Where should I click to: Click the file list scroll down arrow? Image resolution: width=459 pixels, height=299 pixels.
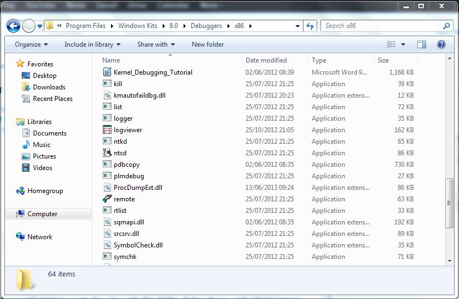(450, 261)
